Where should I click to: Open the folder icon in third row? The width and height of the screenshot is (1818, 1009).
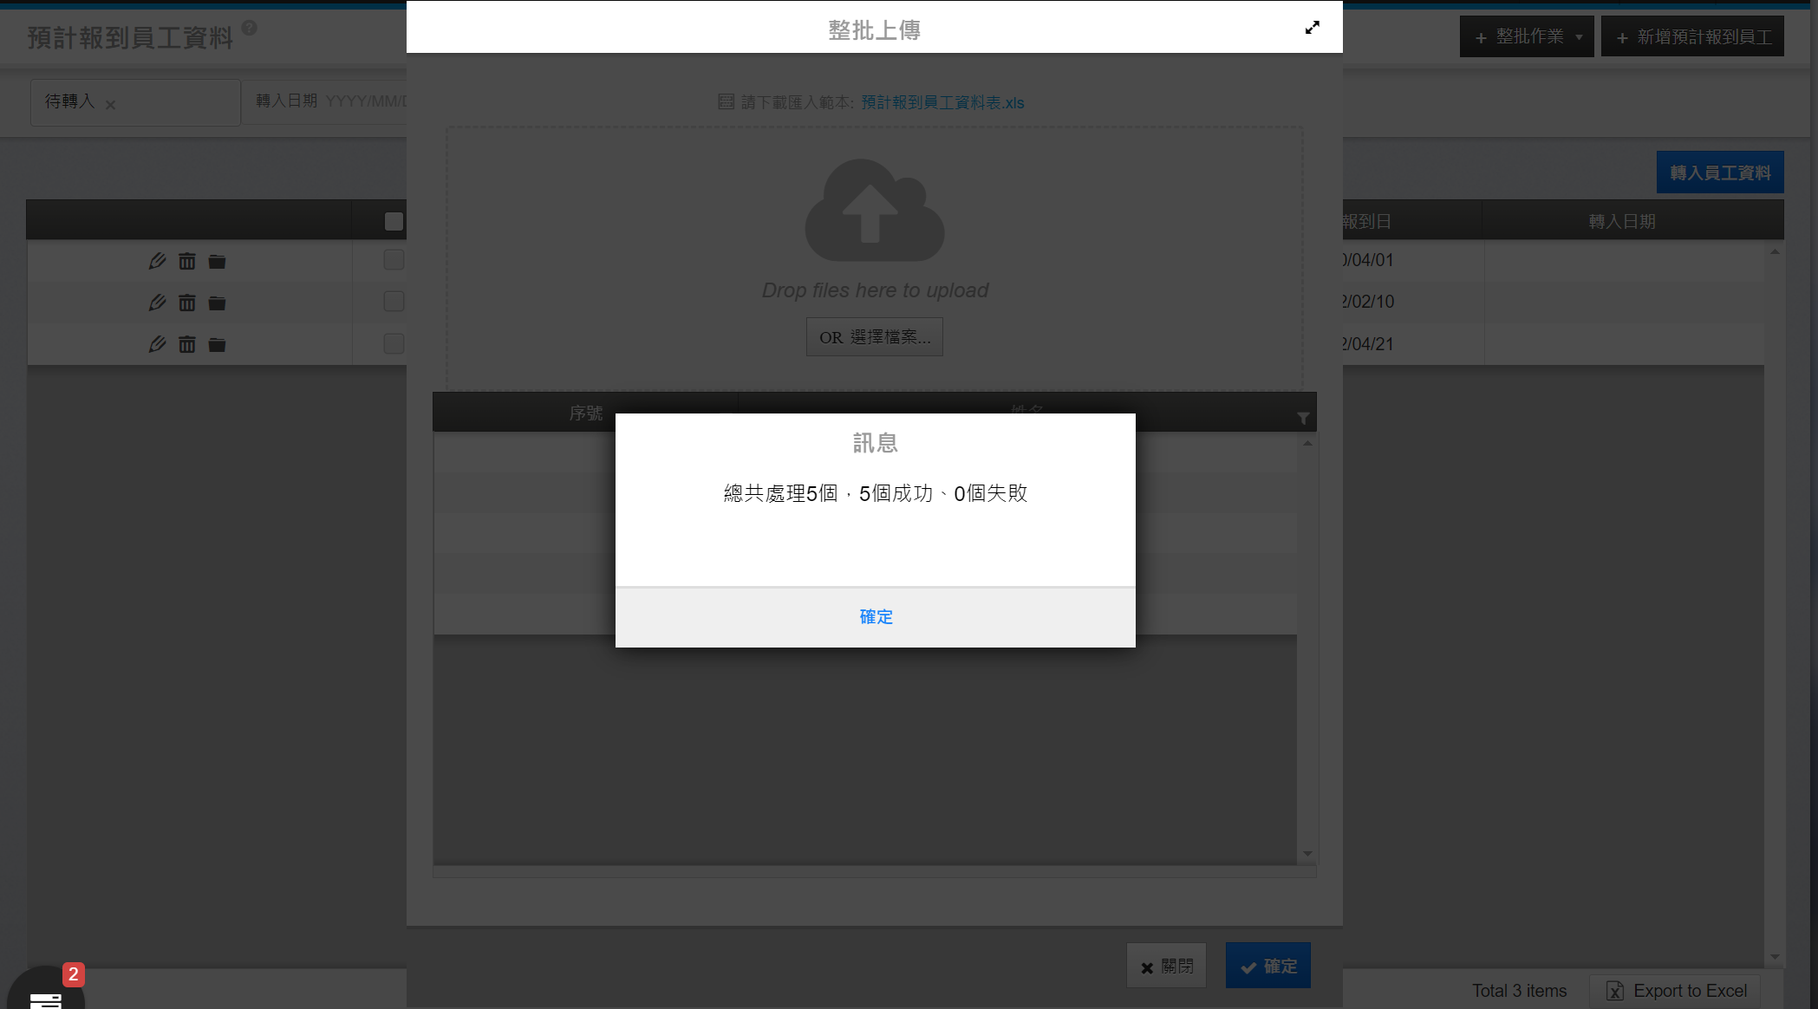click(217, 345)
